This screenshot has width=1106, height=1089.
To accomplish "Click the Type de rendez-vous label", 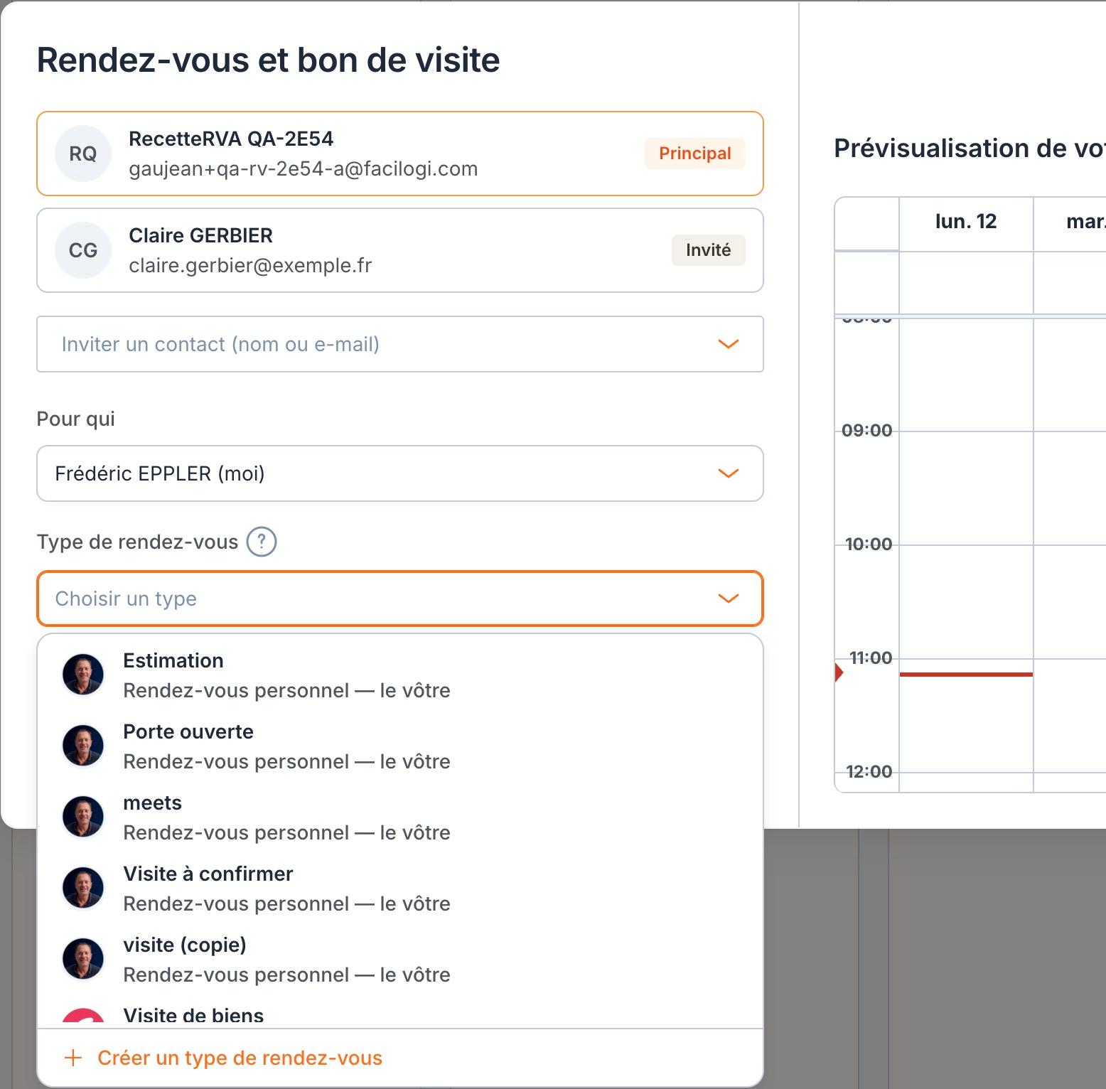I will (x=137, y=542).
